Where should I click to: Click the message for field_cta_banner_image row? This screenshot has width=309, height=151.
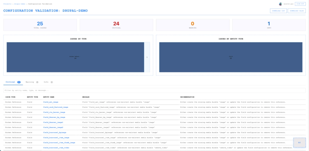tap(120, 112)
